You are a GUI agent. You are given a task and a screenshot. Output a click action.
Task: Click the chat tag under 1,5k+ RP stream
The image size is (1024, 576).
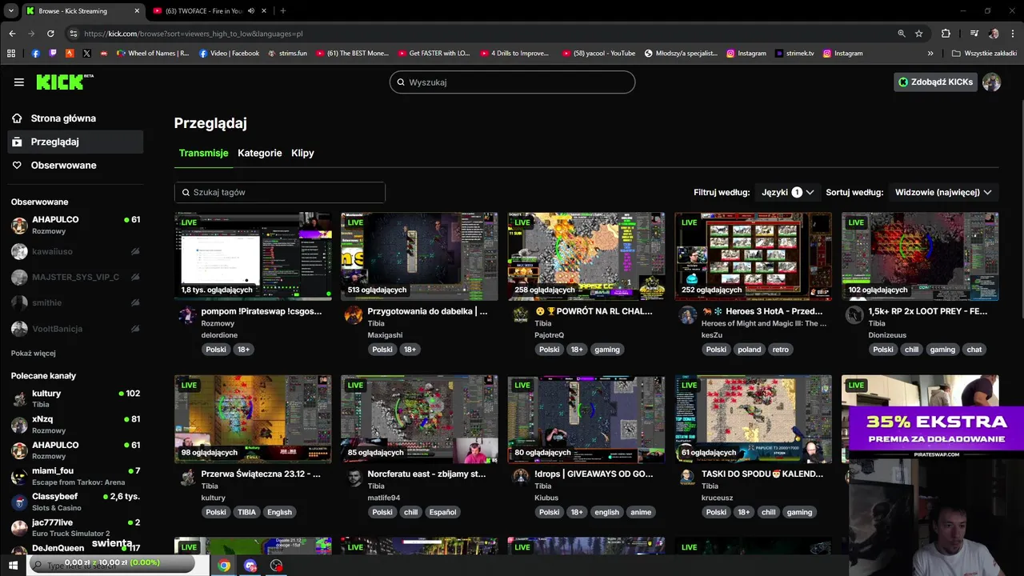974,350
